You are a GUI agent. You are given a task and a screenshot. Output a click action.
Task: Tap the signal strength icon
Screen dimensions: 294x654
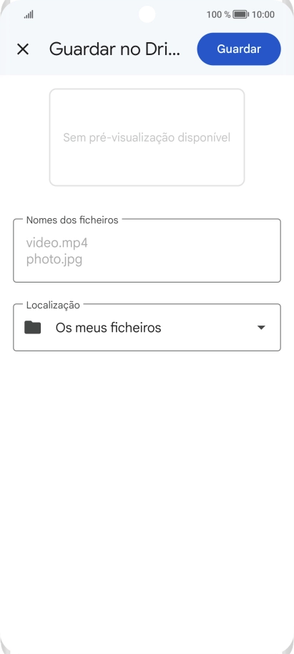click(29, 14)
